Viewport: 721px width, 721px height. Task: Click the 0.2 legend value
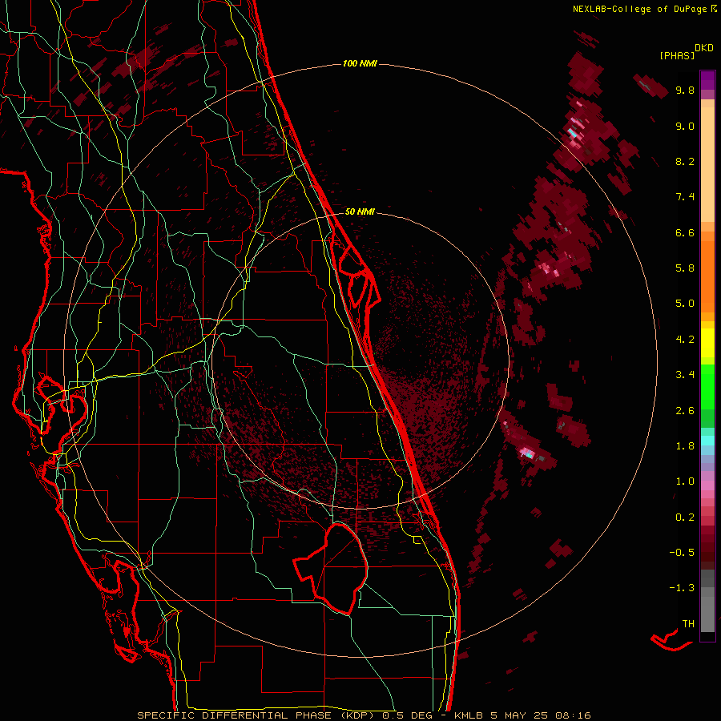tap(685, 518)
